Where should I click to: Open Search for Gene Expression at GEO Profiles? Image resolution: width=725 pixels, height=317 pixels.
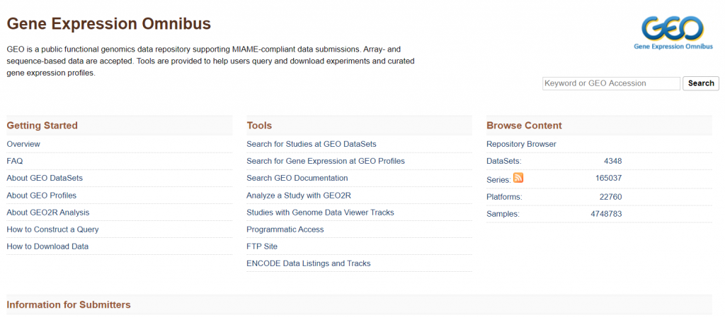[326, 161]
